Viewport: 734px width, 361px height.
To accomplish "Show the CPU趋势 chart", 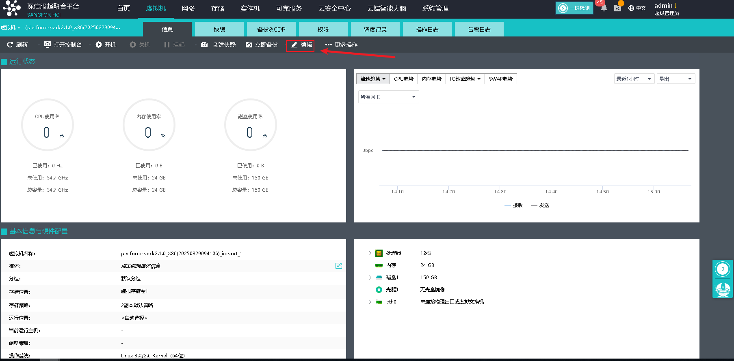I will coord(403,79).
